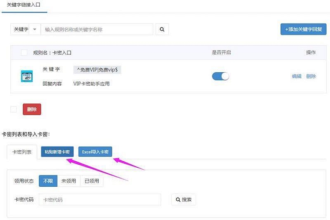Click the red 删除 button
330x220 pixels.
pos(32,109)
